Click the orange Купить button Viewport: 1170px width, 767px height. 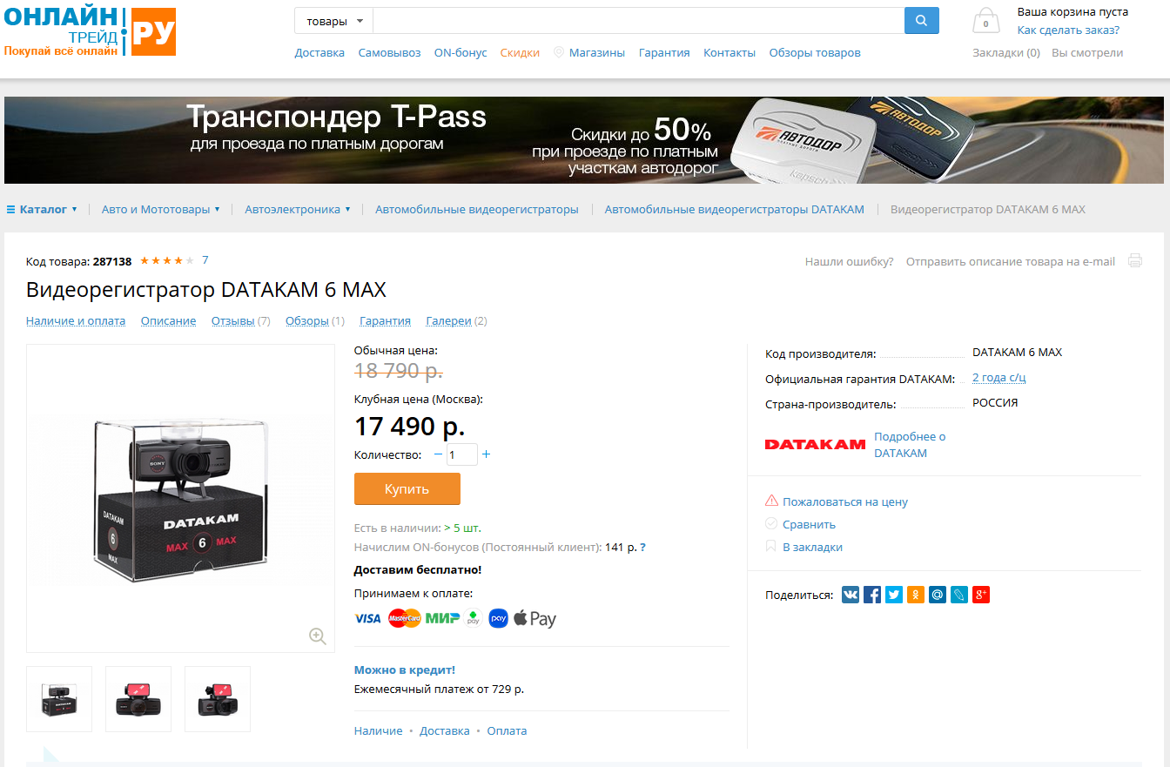(x=407, y=488)
